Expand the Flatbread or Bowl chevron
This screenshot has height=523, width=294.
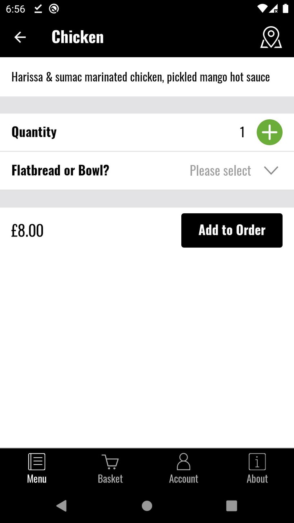(271, 170)
